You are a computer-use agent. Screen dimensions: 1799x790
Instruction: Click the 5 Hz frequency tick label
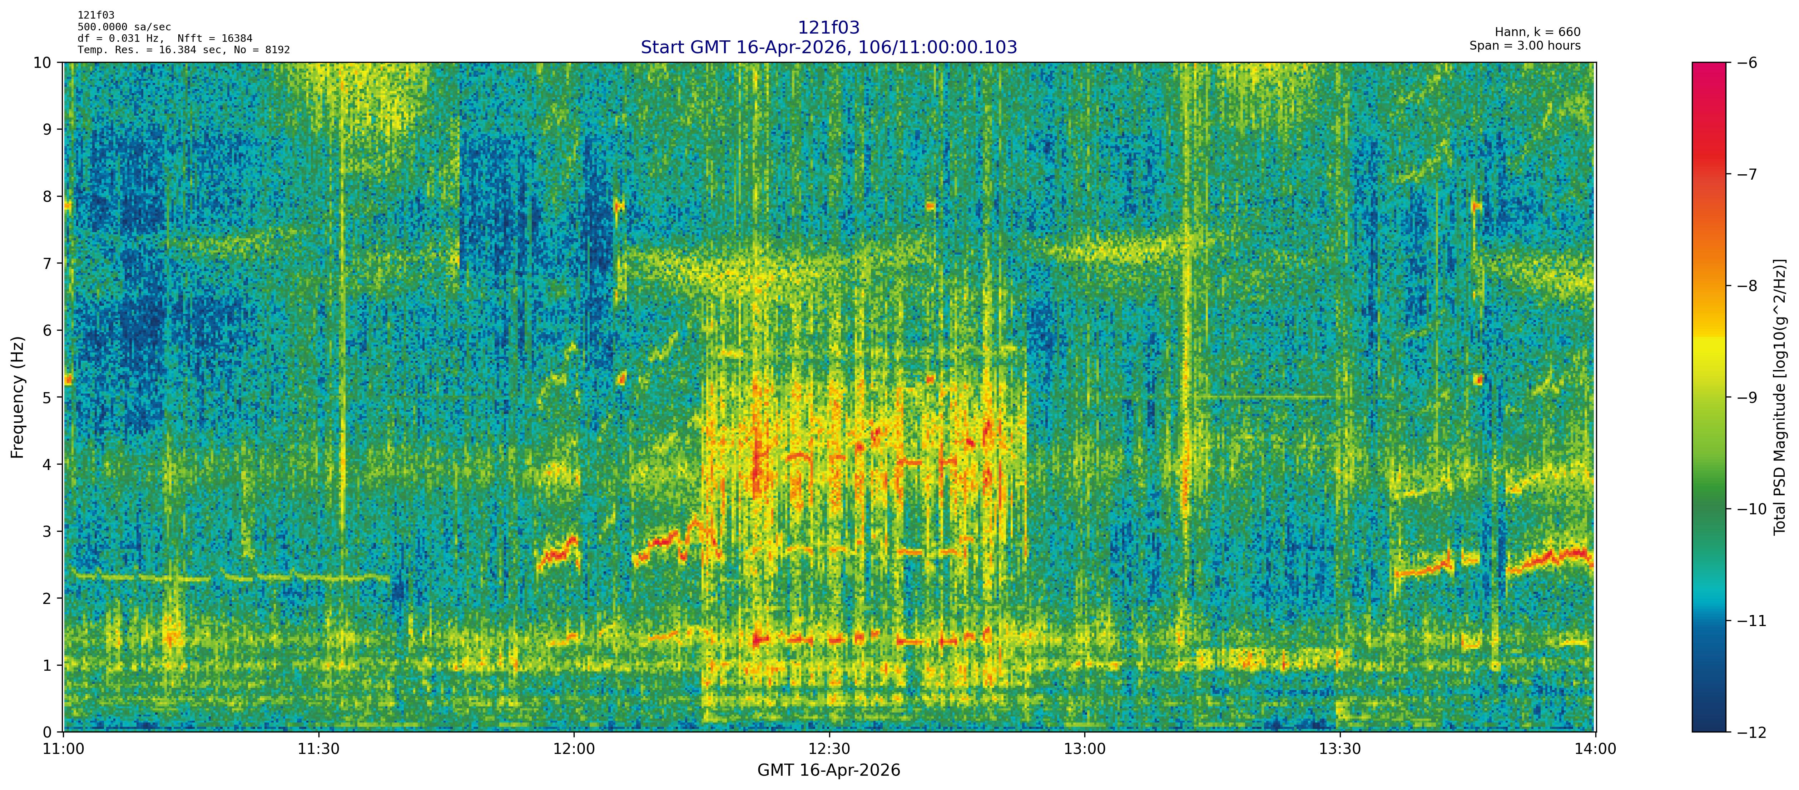point(48,398)
